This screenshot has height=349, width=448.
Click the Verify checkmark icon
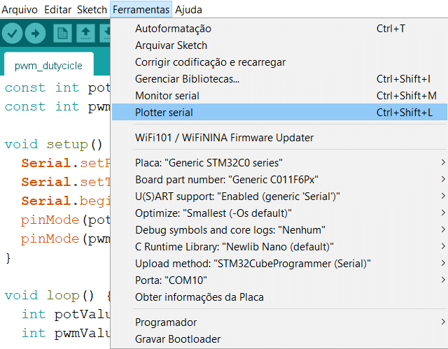click(13, 33)
